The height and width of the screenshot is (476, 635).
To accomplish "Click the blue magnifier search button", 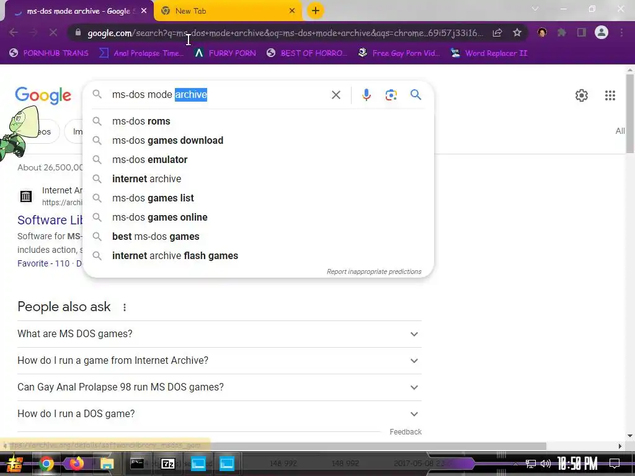I will 415,95.
